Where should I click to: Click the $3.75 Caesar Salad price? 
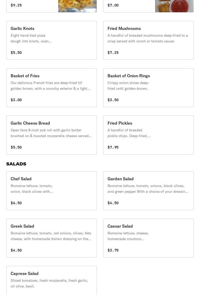[113, 250]
